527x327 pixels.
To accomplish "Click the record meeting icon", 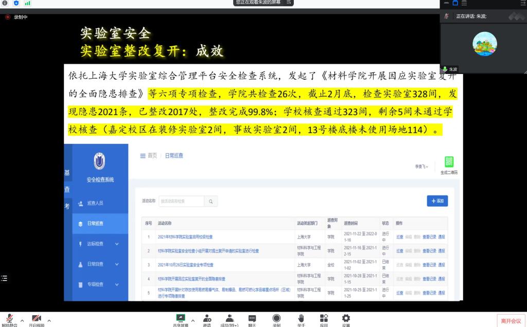I will point(276,319).
